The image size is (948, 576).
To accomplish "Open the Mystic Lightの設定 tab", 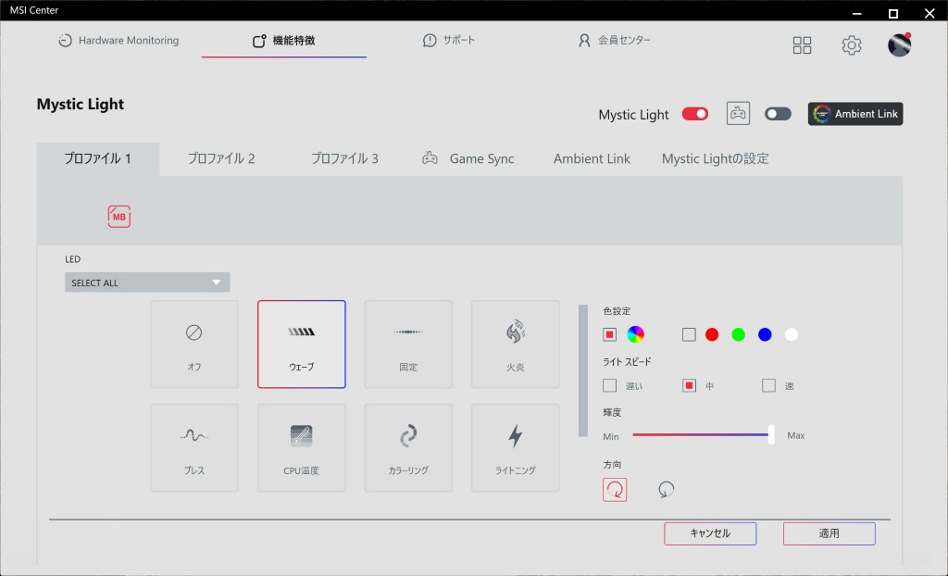I will pyautogui.click(x=715, y=158).
